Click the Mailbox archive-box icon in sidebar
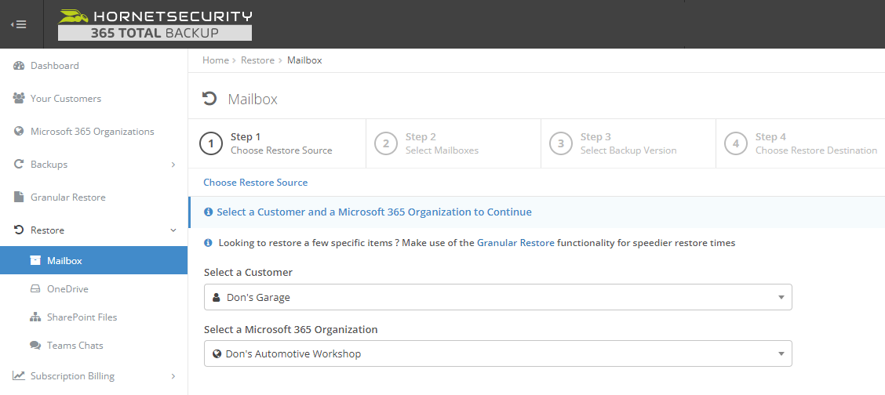The image size is (885, 395). pyautogui.click(x=35, y=261)
